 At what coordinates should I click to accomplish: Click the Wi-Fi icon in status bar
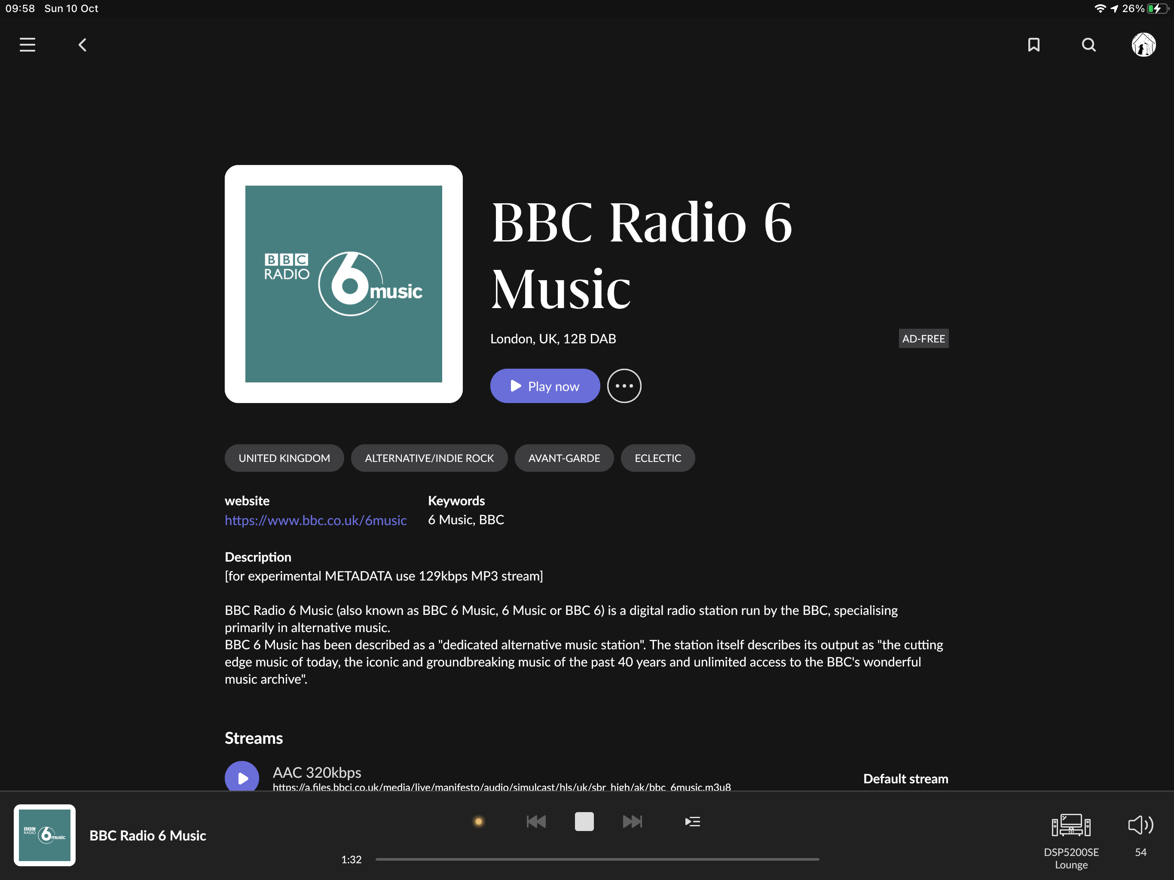click(1100, 9)
